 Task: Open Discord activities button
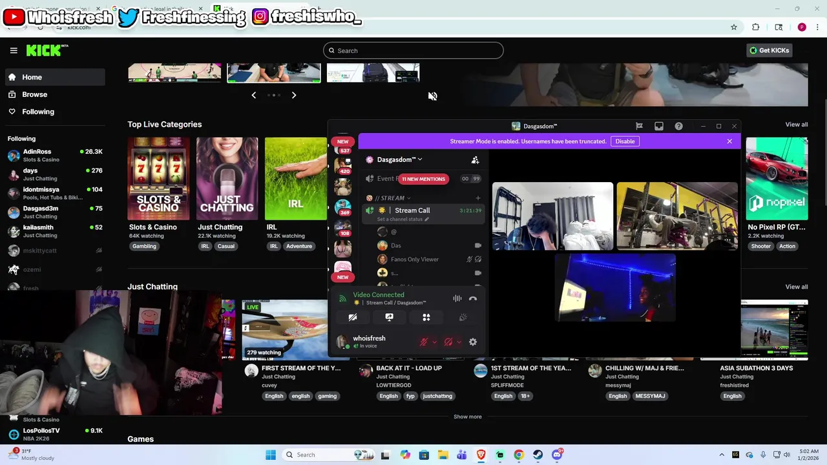pyautogui.click(x=426, y=317)
